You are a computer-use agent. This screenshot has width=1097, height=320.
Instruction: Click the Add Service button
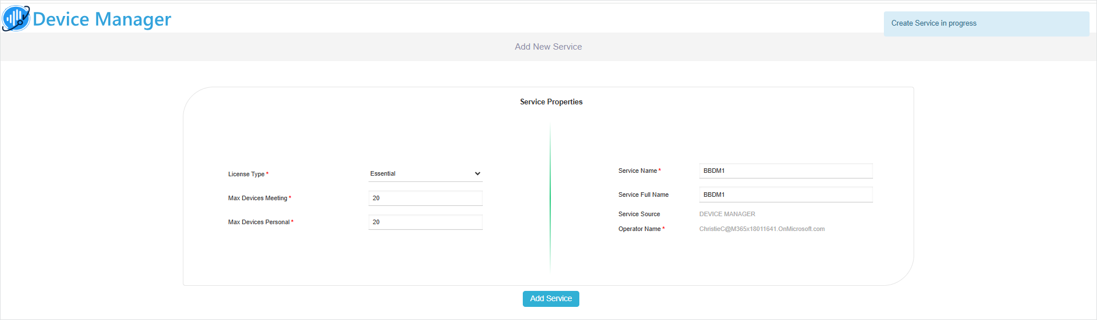(551, 299)
